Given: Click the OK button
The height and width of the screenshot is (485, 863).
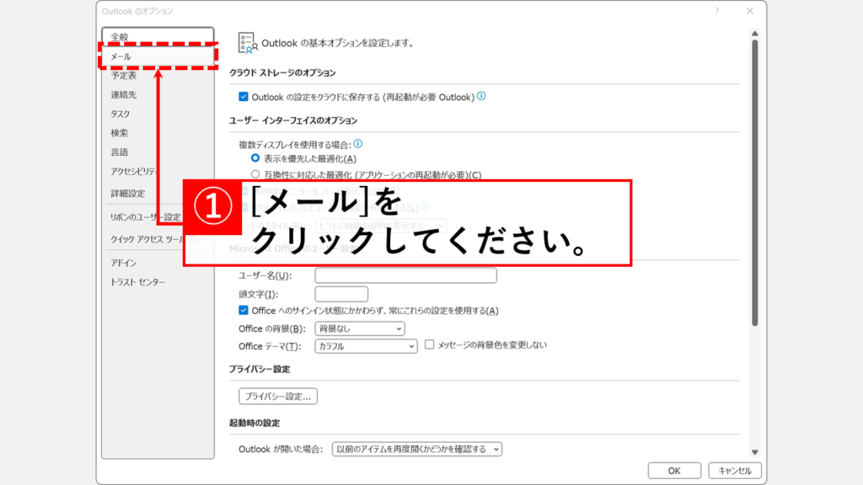Looking at the screenshot, I should pos(674,471).
